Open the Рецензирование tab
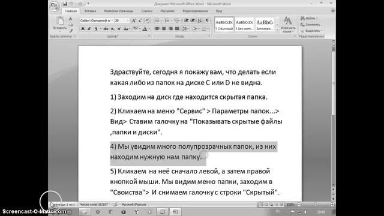Screen dimensions: 384x216 point(195,11)
